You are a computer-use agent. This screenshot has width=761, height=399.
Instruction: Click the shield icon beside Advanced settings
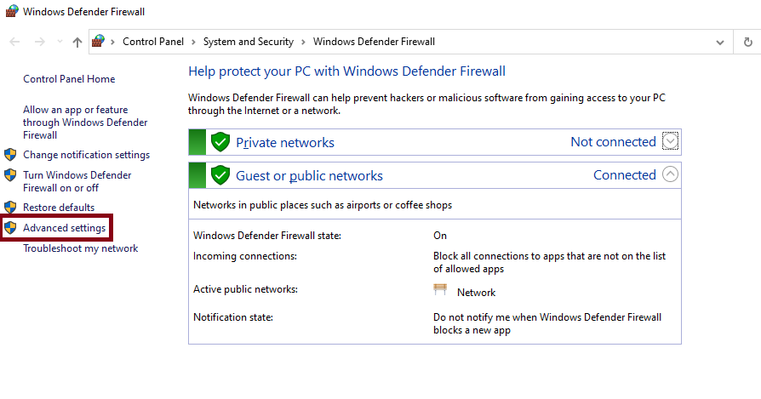click(10, 228)
